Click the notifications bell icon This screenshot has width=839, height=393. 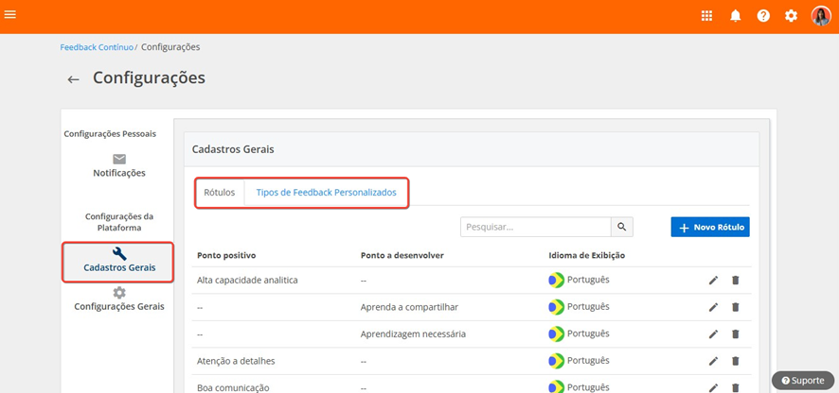(x=736, y=16)
